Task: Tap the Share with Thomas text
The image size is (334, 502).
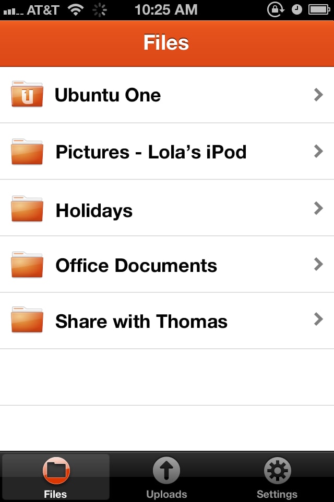Action: [141, 321]
